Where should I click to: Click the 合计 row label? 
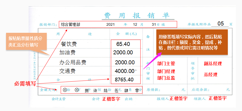click(74, 80)
